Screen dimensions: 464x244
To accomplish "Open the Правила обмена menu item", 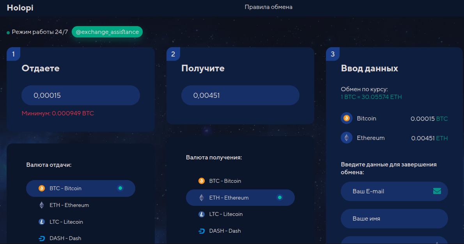I will point(268,7).
